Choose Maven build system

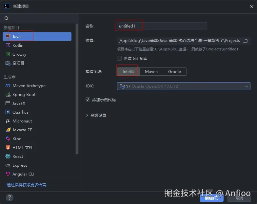[x=151, y=71]
